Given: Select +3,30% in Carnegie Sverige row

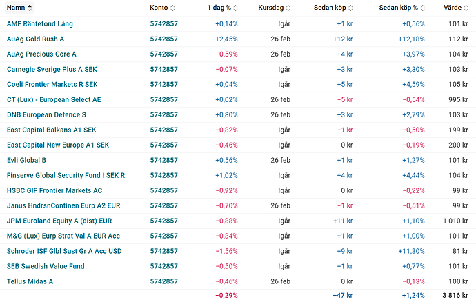Looking at the screenshot, I should coord(413,69).
